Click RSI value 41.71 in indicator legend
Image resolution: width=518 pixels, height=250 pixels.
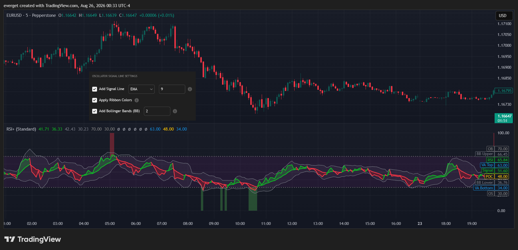tap(44, 129)
